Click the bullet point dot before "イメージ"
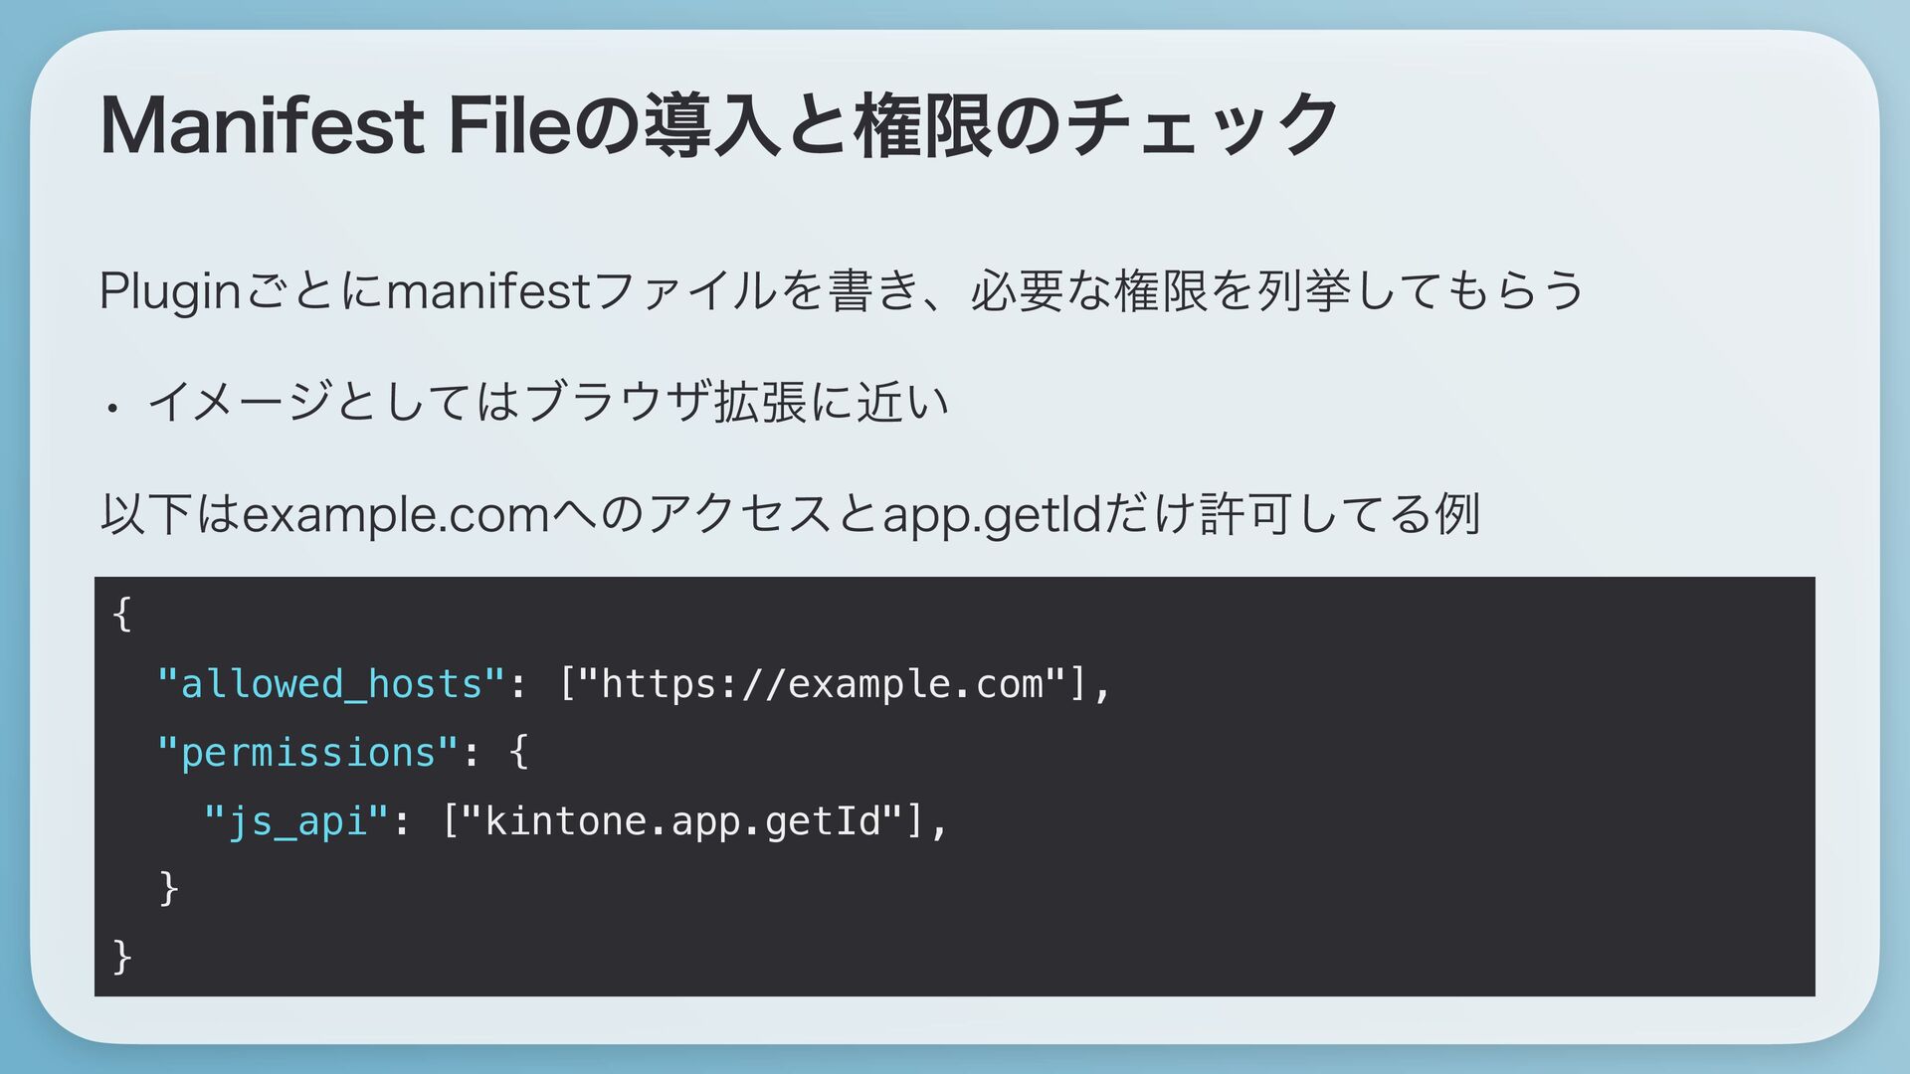The height and width of the screenshot is (1074, 1910). pyautogui.click(x=114, y=407)
